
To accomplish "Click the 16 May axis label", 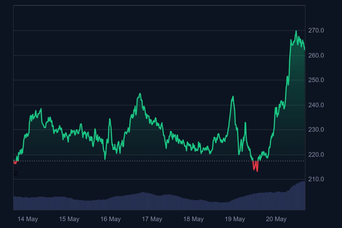I will click(x=111, y=219).
